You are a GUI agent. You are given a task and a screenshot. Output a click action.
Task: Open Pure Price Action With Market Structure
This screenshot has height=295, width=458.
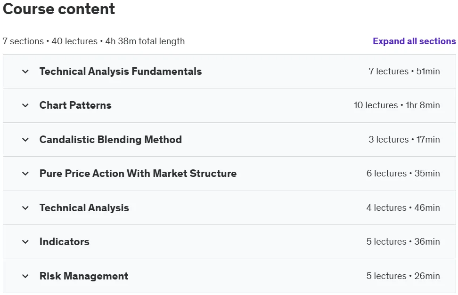click(138, 174)
